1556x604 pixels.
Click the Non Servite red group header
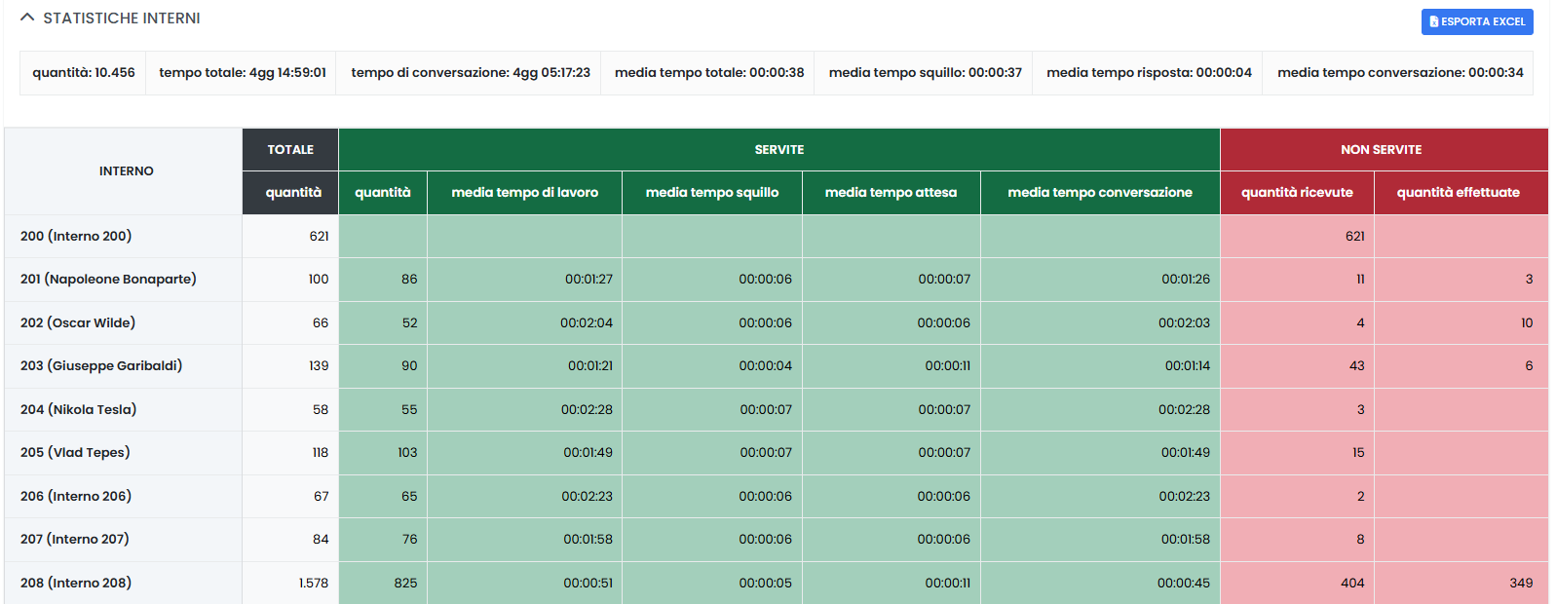point(1381,150)
